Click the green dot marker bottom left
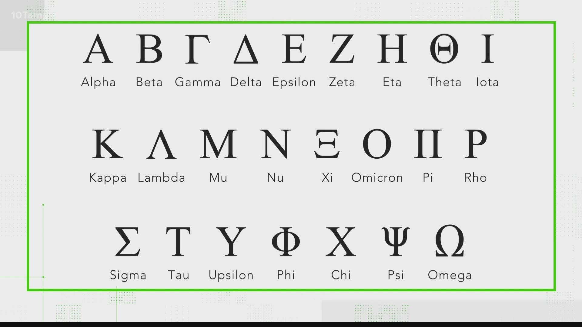The height and width of the screenshot is (327, 582). point(44,277)
